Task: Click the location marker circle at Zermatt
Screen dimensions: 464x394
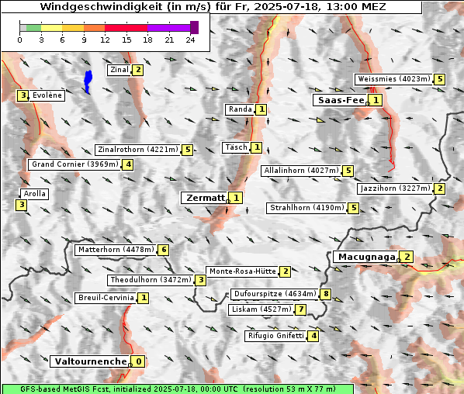Action: click(228, 202)
